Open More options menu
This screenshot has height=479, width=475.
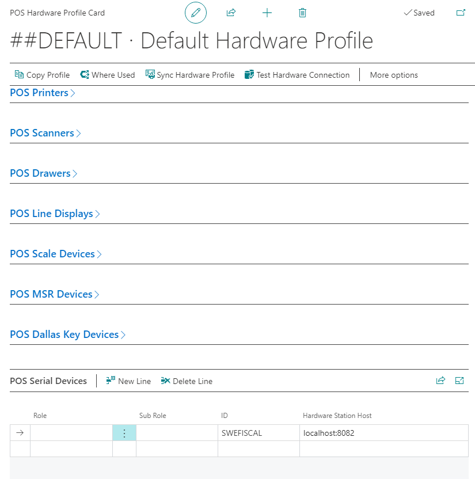[394, 75]
